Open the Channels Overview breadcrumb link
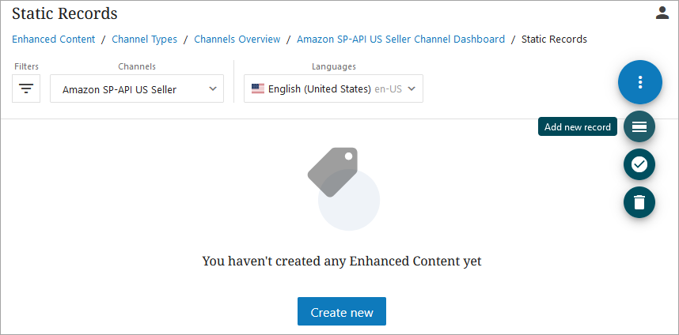Image resolution: width=679 pixels, height=335 pixels. [x=237, y=39]
